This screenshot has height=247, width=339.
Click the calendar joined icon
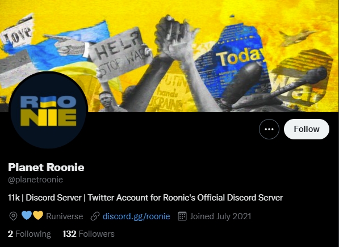point(182,216)
